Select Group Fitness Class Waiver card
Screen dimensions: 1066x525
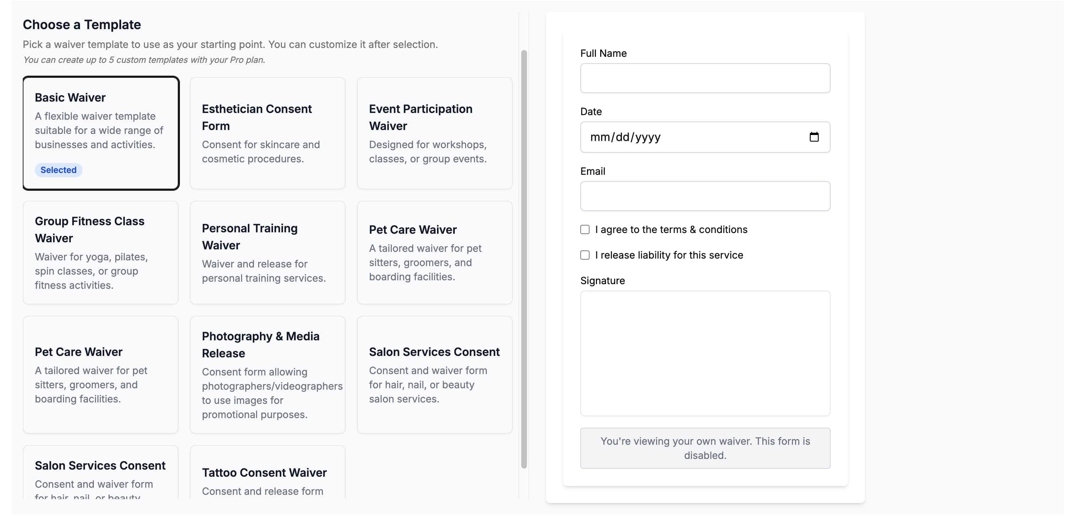(101, 252)
